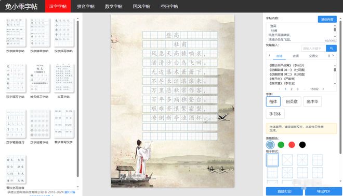Go to page 2 of poem list
343x196 pixels.
coord(292,89)
